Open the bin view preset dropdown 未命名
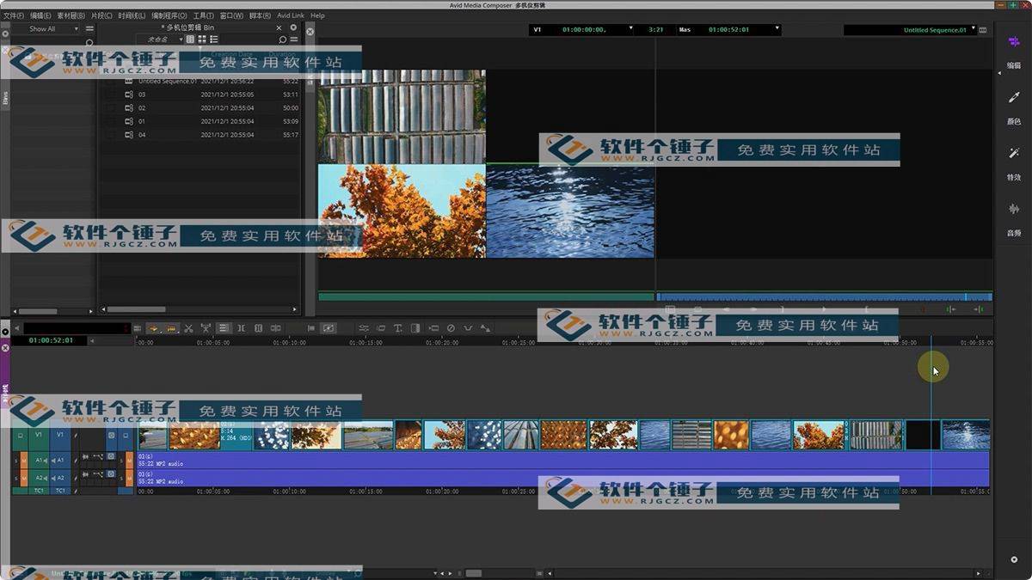Screen dimensions: 1032x580 (159, 39)
